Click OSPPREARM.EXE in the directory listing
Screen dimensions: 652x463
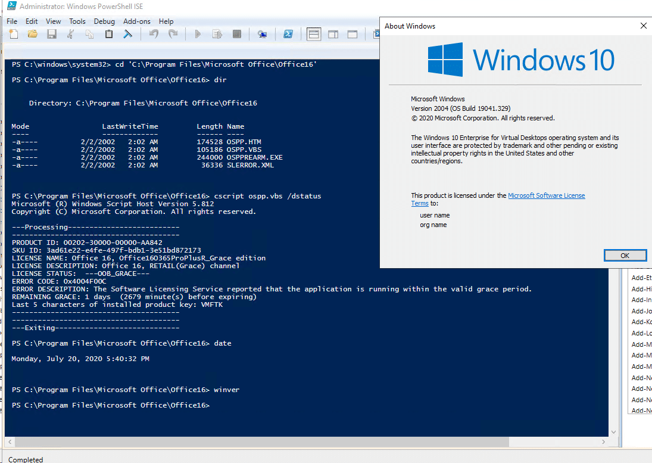point(255,158)
